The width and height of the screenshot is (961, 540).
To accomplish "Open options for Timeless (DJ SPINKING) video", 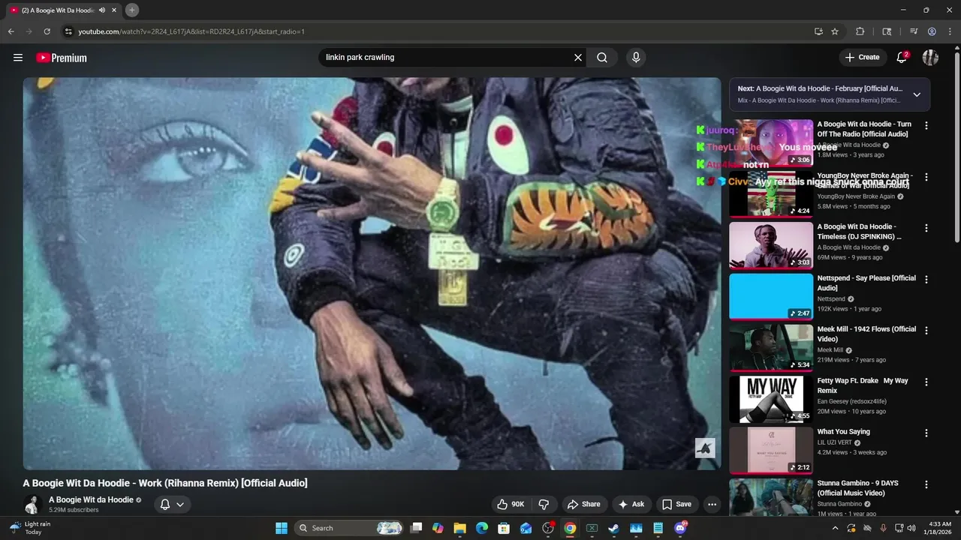I will 926,228.
